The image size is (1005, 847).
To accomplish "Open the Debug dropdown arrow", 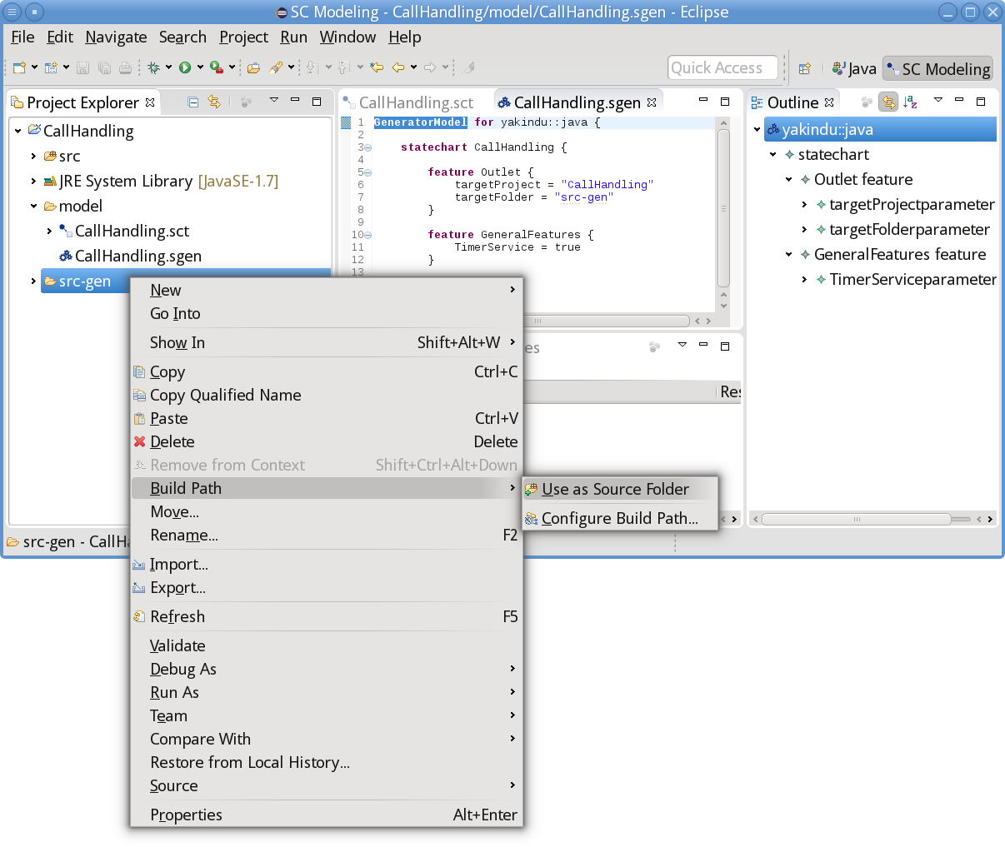I will point(168,67).
